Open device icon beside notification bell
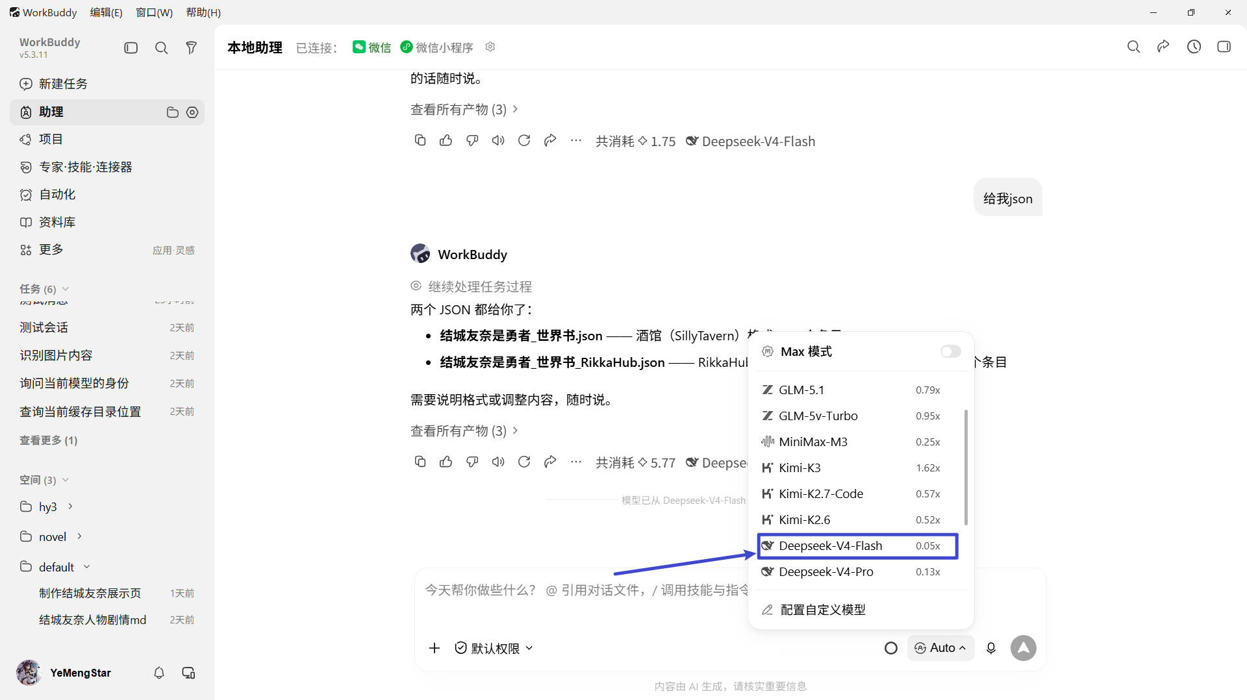This screenshot has width=1247, height=700. pos(188,673)
